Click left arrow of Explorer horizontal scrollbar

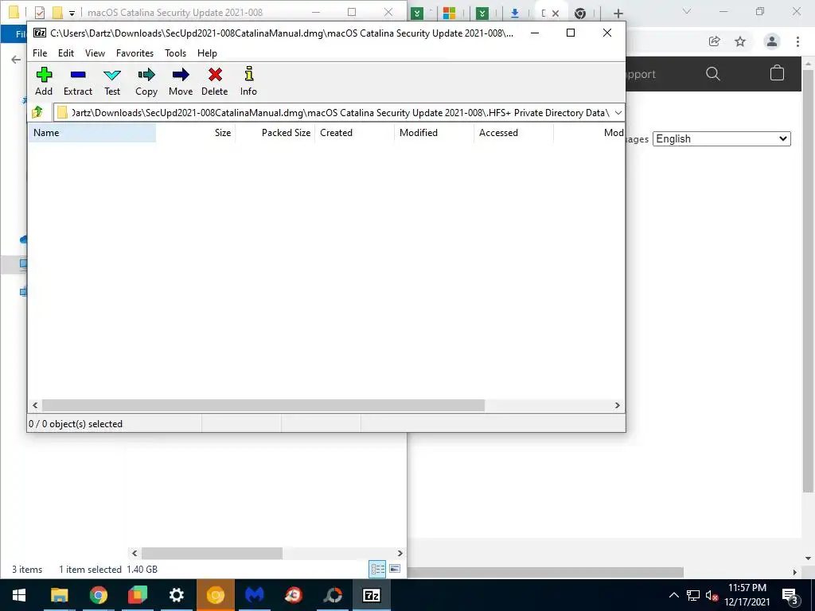point(135,554)
